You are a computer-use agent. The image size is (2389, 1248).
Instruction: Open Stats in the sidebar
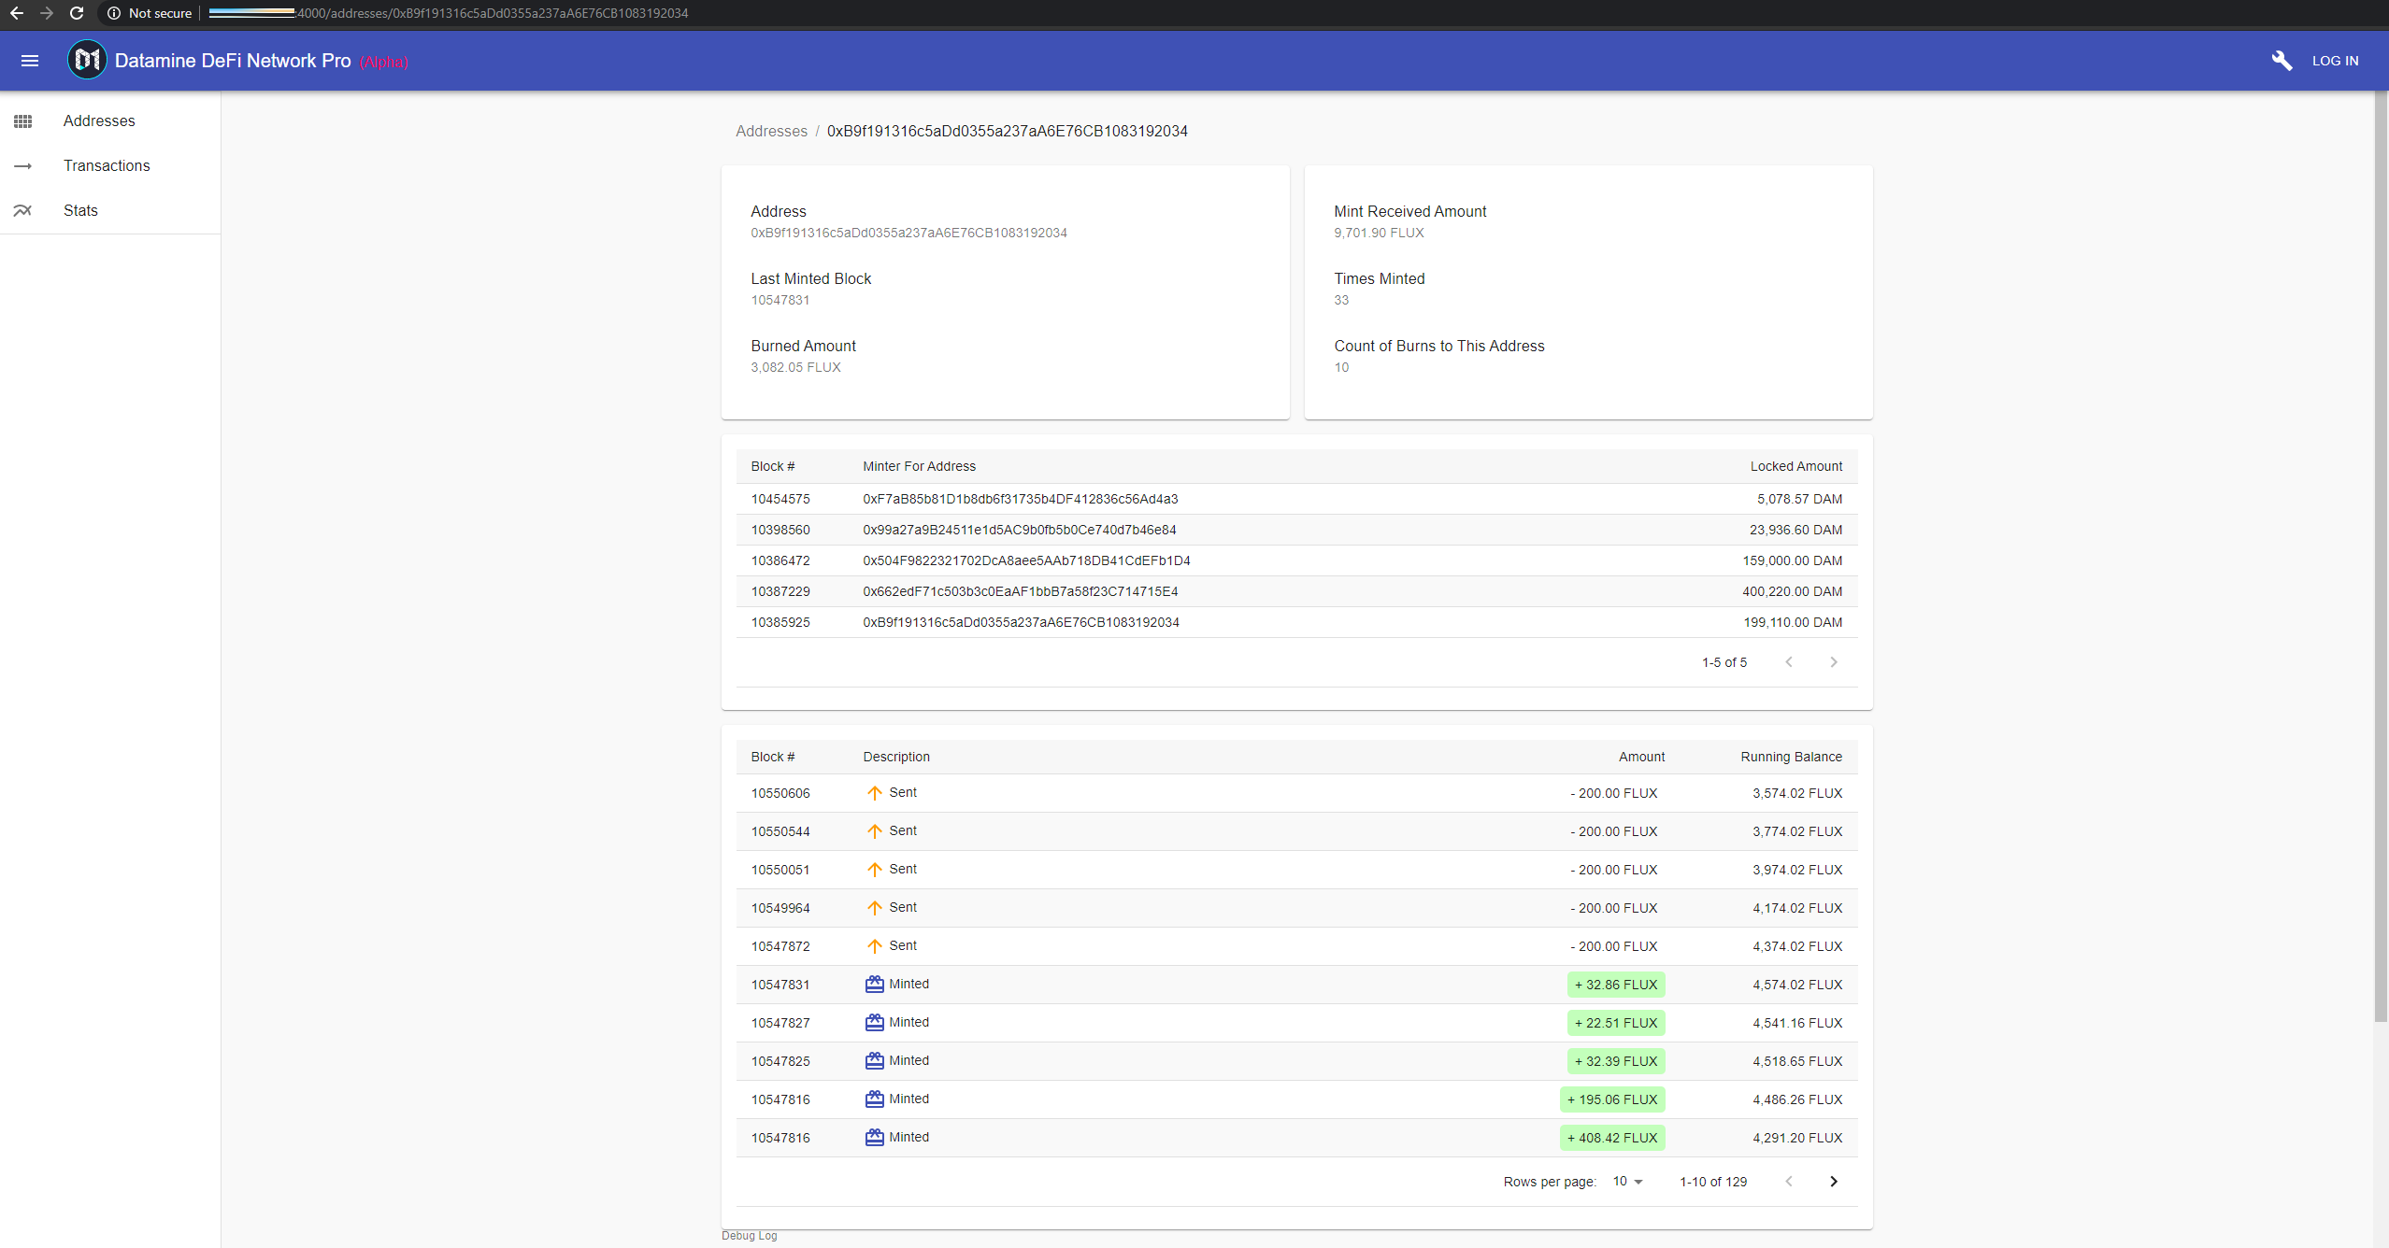(80, 211)
